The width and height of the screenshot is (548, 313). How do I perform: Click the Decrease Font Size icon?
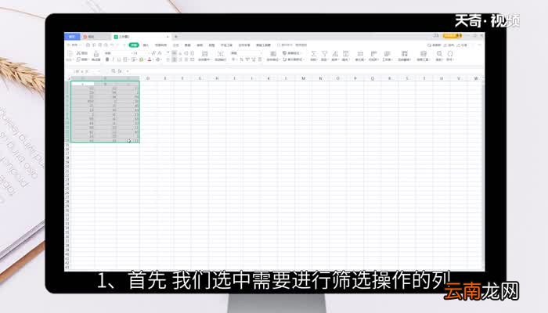coord(160,52)
